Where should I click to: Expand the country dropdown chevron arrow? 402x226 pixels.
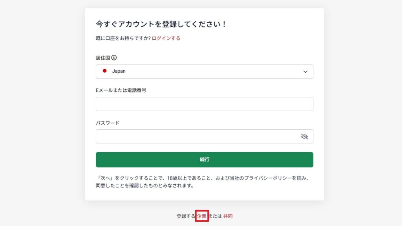click(x=305, y=72)
